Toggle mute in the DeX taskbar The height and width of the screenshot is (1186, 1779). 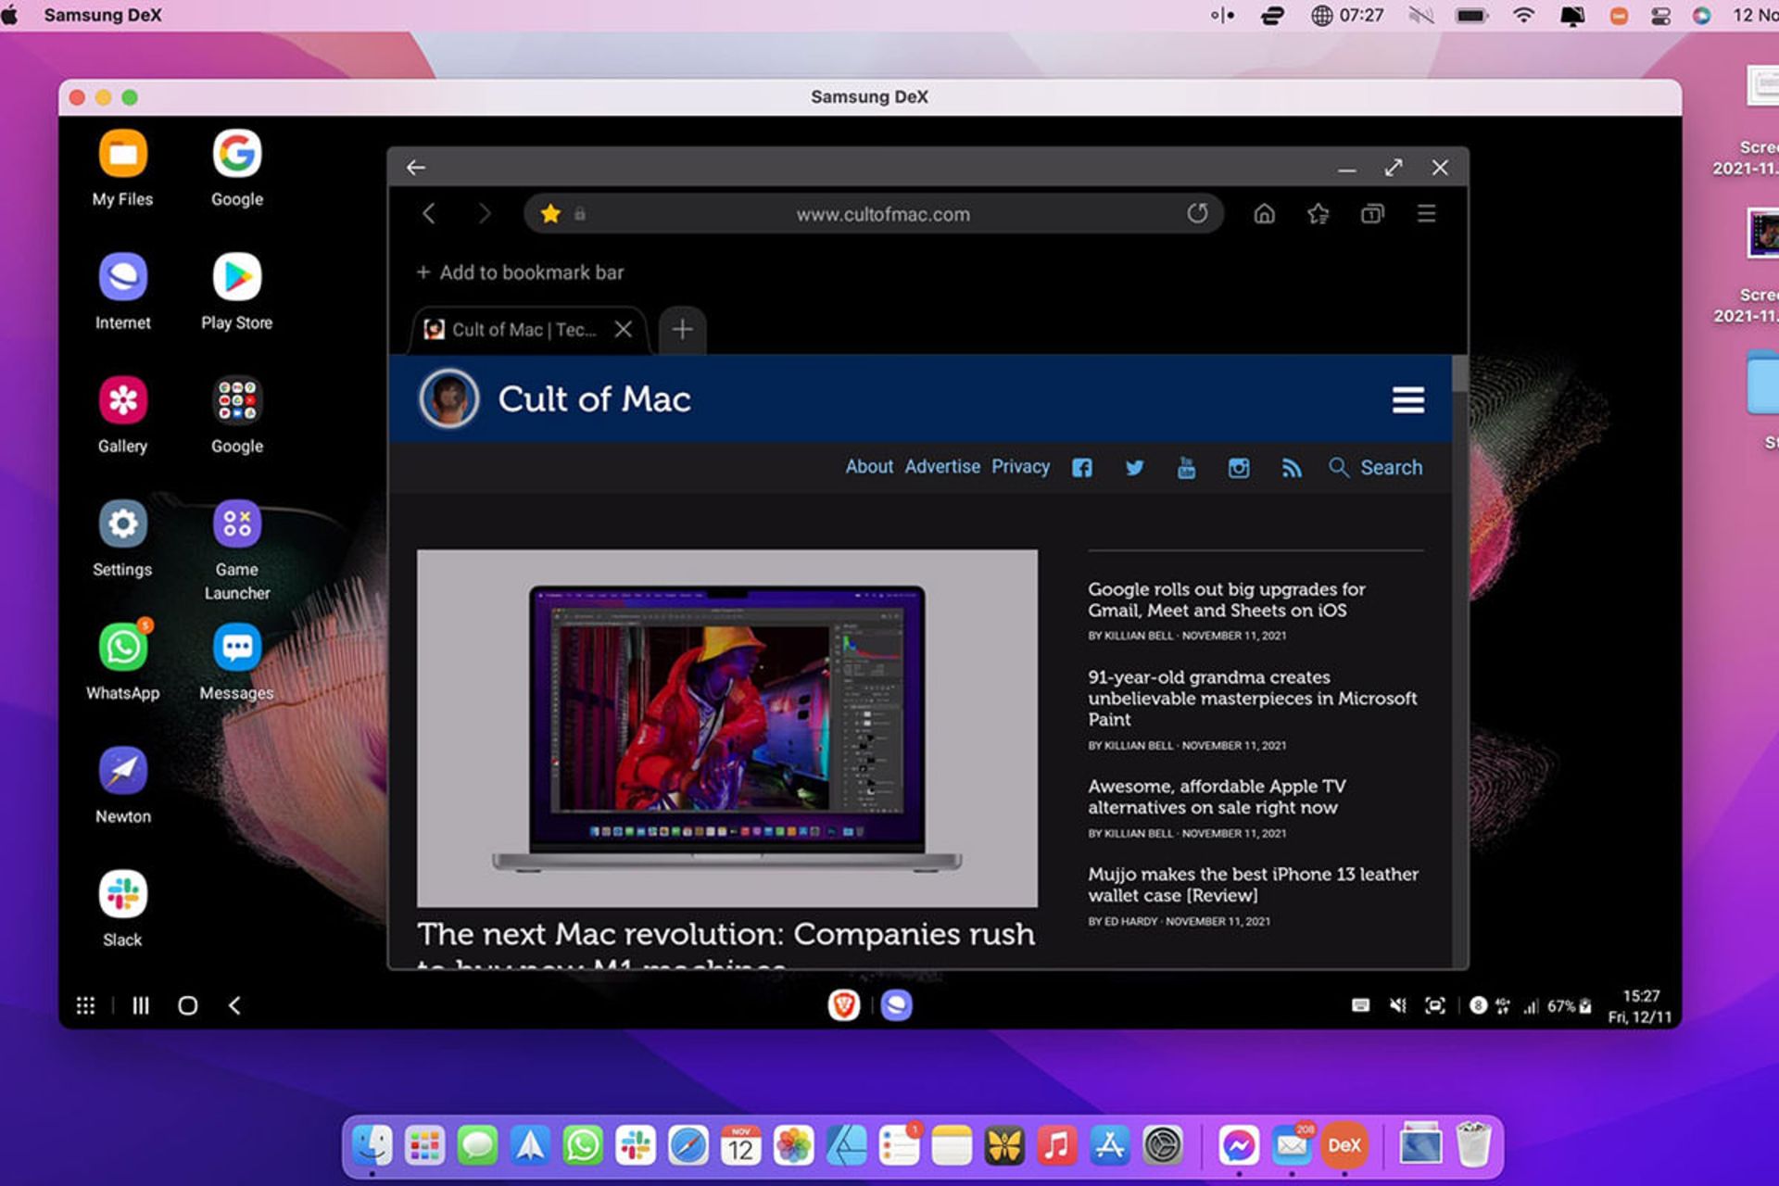click(1398, 1005)
